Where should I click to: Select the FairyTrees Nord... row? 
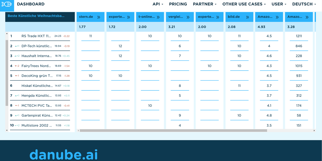(40, 66)
